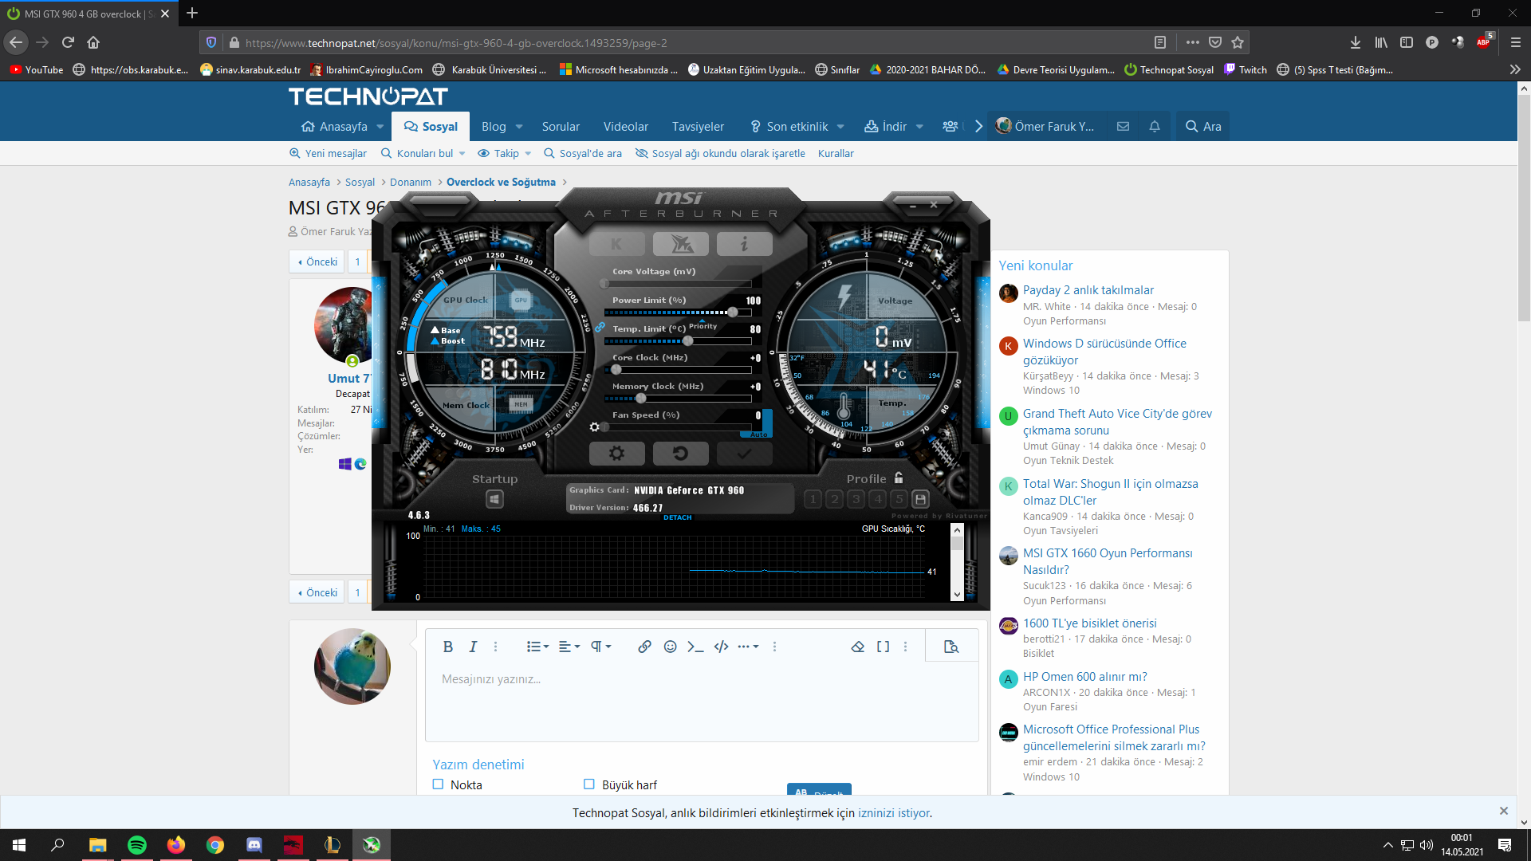Open fan speed settings gear icon

594,427
